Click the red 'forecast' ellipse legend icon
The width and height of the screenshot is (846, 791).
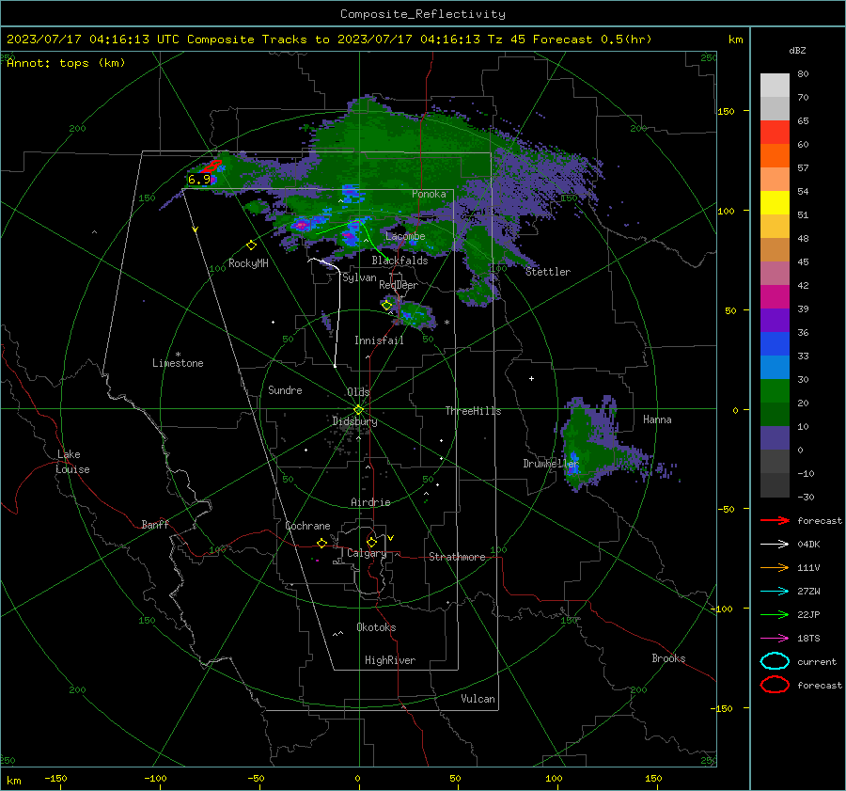(775, 685)
